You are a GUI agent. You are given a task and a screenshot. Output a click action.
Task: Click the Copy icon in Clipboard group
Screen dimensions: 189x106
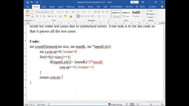[x=32, y=14]
